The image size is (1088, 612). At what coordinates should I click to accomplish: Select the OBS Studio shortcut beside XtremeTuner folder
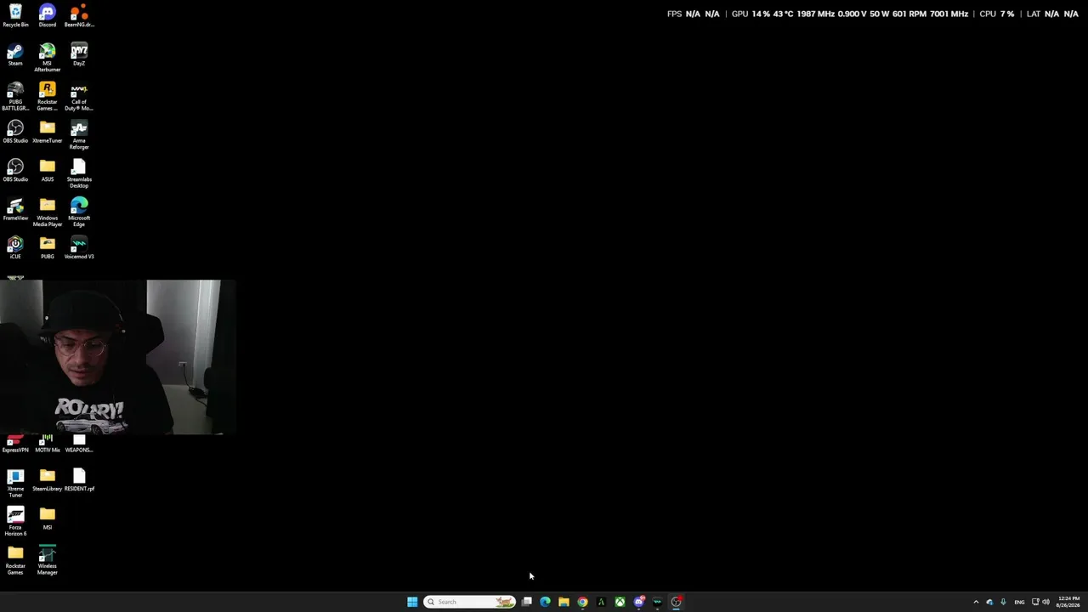[x=15, y=132]
